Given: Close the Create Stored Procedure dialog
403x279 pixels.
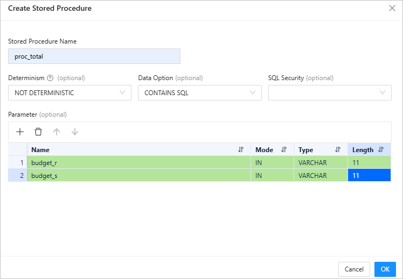Looking at the screenshot, I should coord(392,9).
